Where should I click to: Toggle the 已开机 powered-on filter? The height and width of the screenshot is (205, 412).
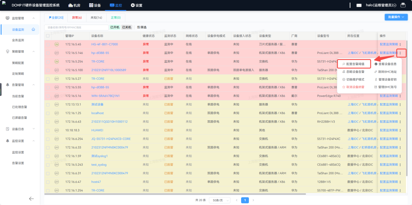(115, 28)
